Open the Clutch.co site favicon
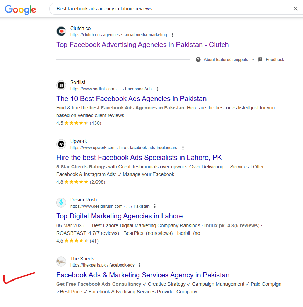The width and height of the screenshot is (303, 307). coord(61,31)
